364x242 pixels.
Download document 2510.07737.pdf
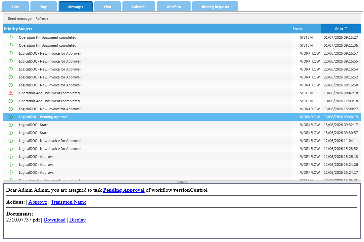[x=55, y=220]
